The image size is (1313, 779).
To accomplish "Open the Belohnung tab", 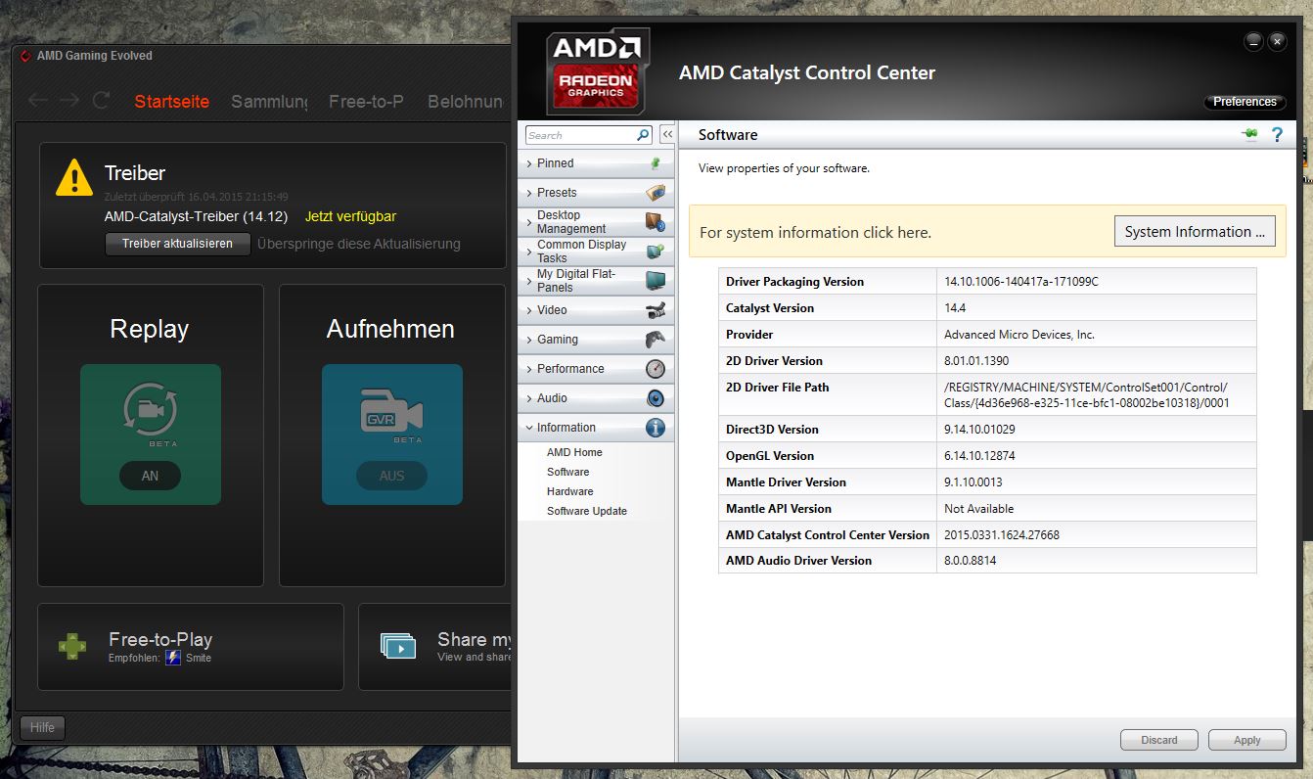I will click(466, 102).
